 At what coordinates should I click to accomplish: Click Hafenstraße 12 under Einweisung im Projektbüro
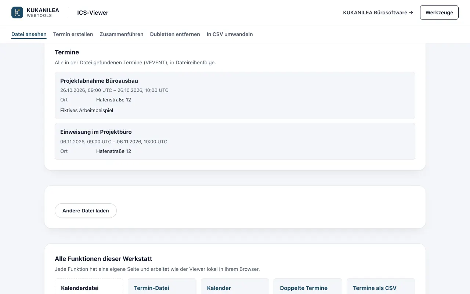click(x=113, y=151)
